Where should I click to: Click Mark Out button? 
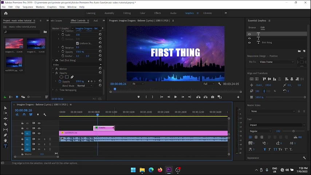153,97
